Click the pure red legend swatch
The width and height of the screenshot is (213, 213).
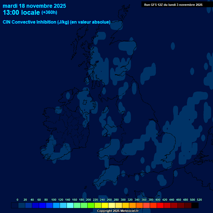[x=160, y=206]
